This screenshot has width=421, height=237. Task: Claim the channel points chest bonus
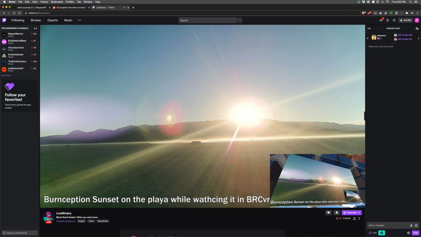pos(381,233)
